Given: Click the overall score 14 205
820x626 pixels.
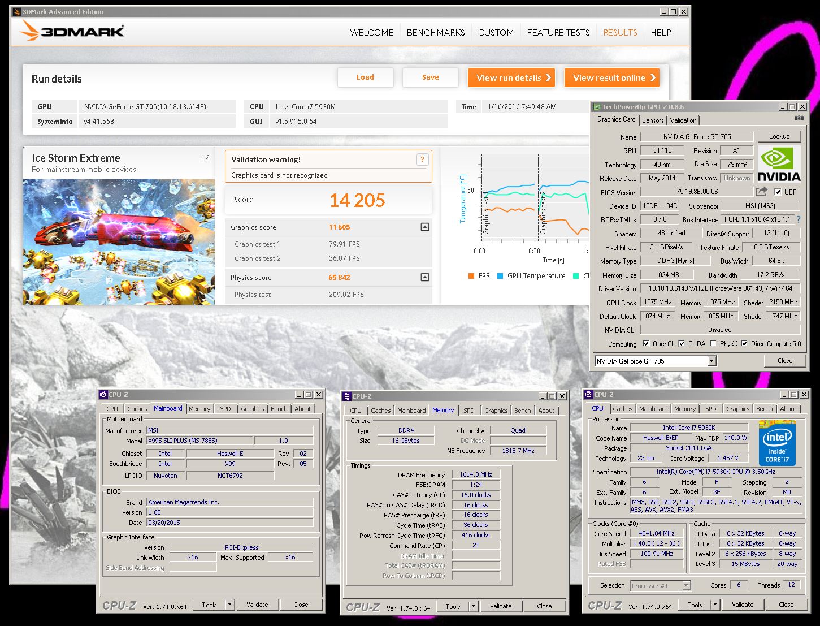Looking at the screenshot, I should point(357,200).
